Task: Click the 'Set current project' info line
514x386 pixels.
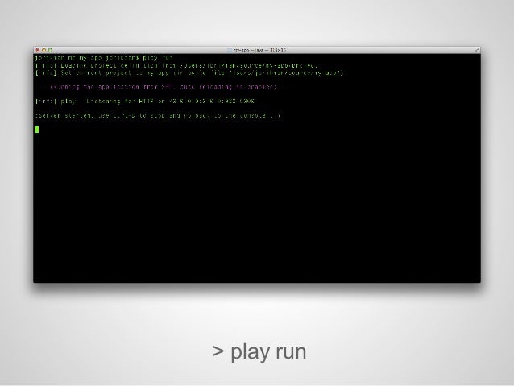Action: (x=189, y=73)
